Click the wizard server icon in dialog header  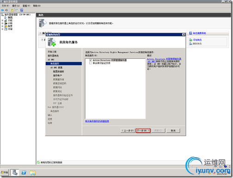pos(52,42)
